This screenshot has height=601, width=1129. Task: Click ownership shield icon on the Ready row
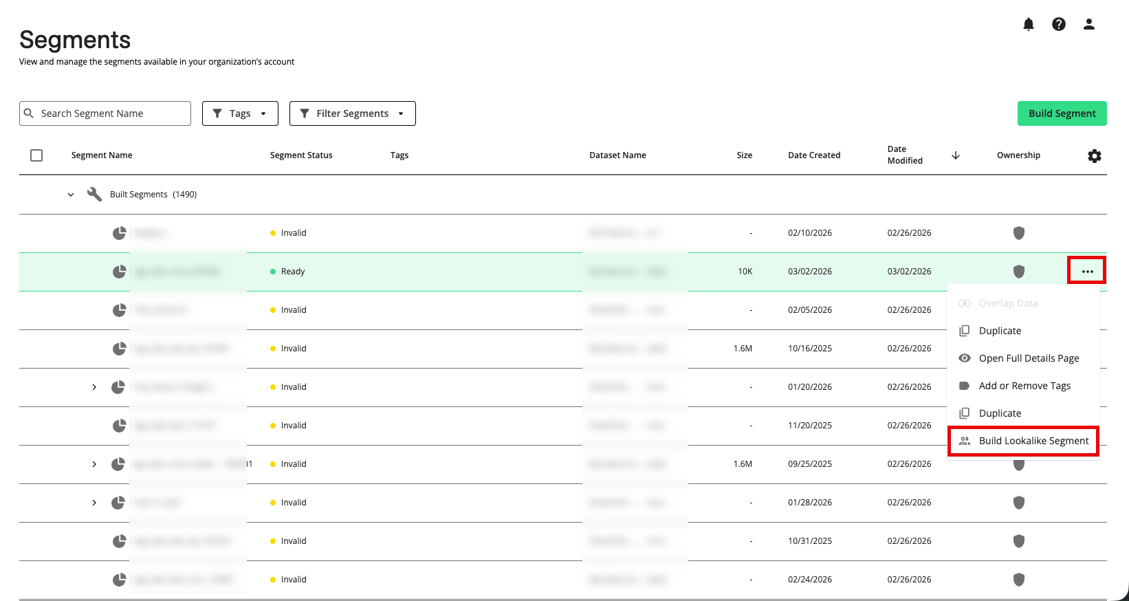(x=1019, y=272)
